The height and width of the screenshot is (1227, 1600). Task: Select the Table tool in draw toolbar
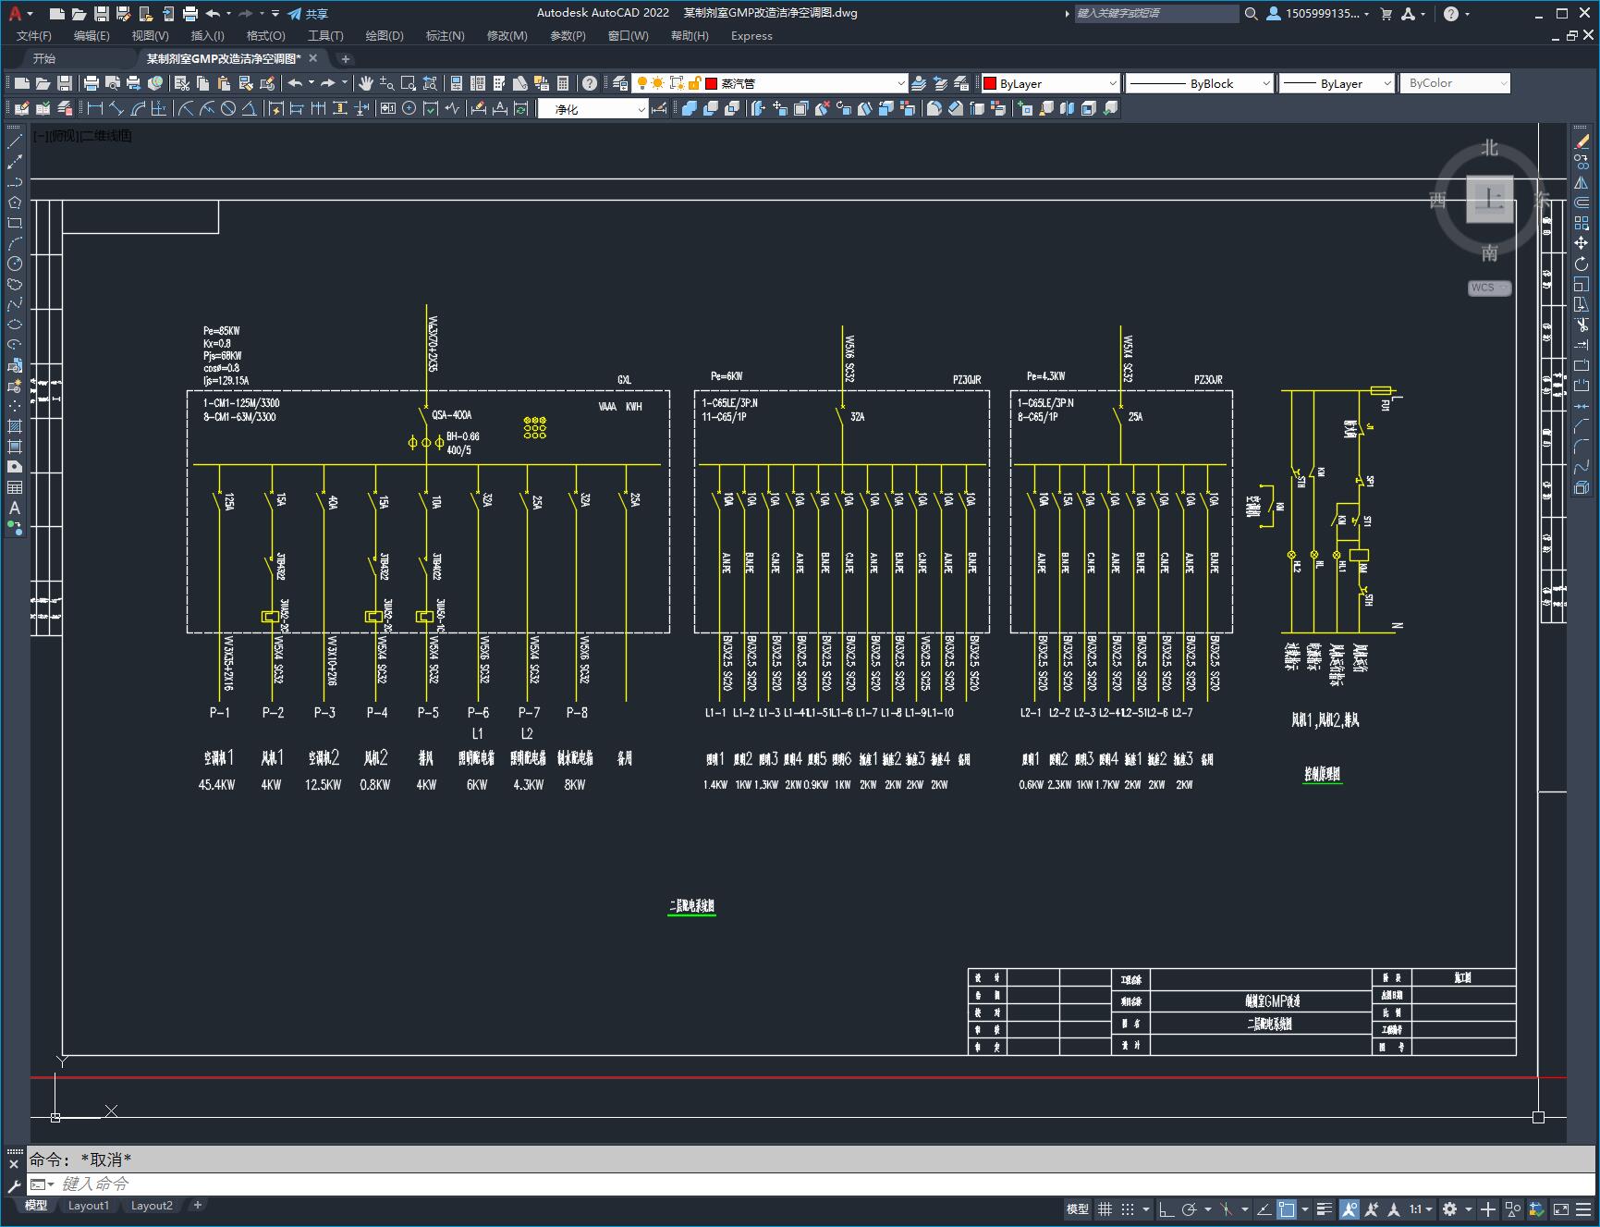(x=15, y=487)
